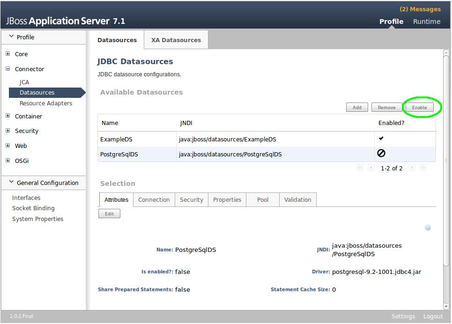Open System Properties configuration
452x324 pixels.
38,219
